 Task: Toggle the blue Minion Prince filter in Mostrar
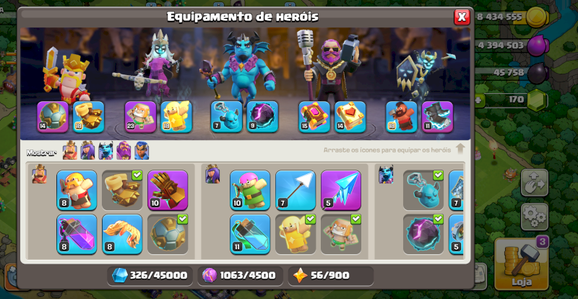click(x=105, y=150)
